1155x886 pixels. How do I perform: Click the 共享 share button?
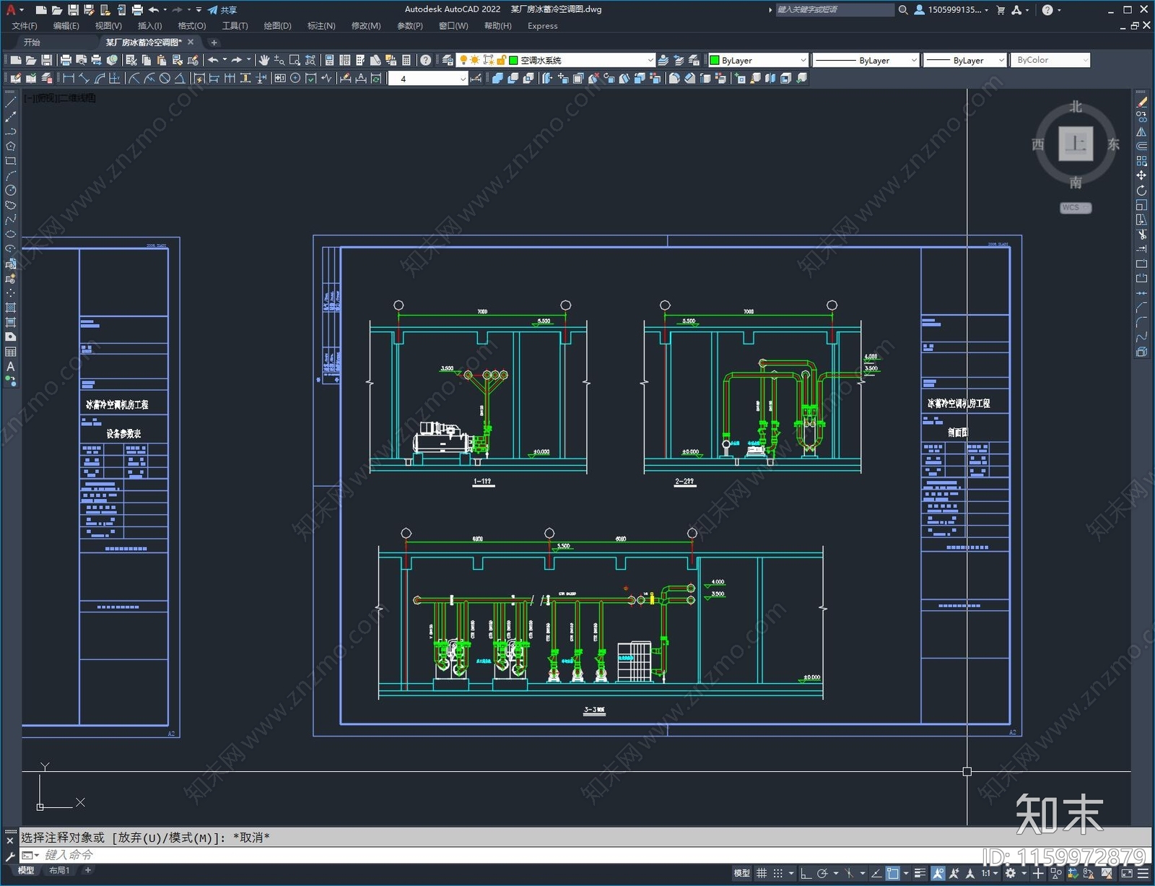(222, 10)
